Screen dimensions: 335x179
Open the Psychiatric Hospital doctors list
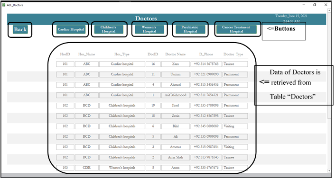(x=190, y=29)
